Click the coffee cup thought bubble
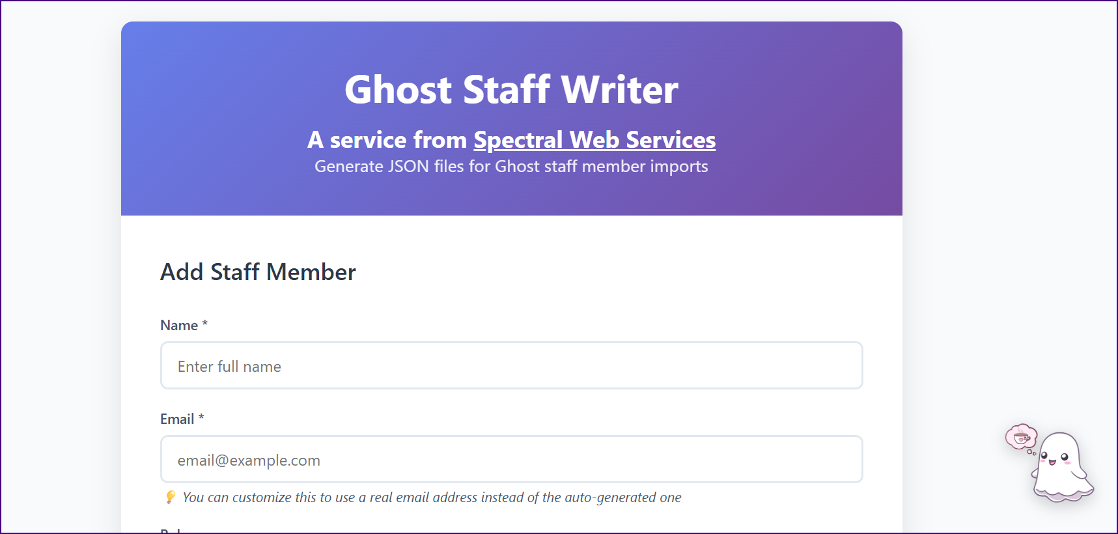 click(x=1020, y=436)
